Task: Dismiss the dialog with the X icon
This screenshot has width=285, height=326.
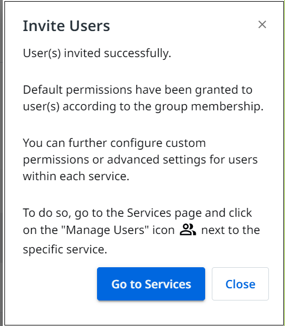Action: coord(262,24)
